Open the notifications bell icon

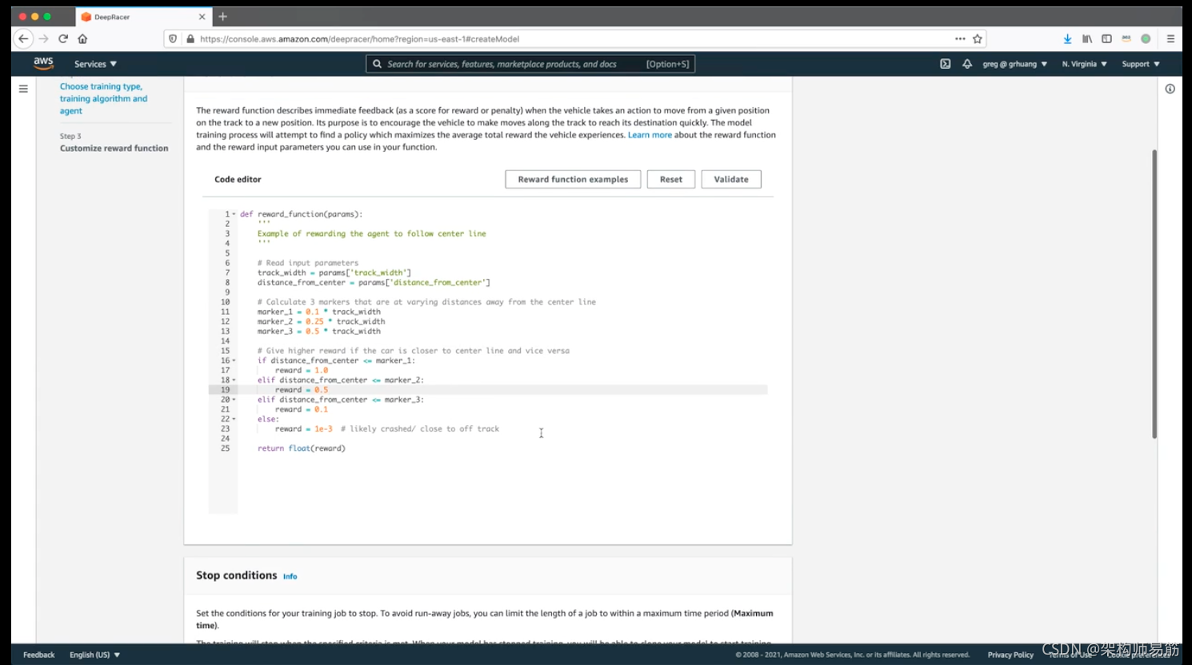tap(967, 64)
